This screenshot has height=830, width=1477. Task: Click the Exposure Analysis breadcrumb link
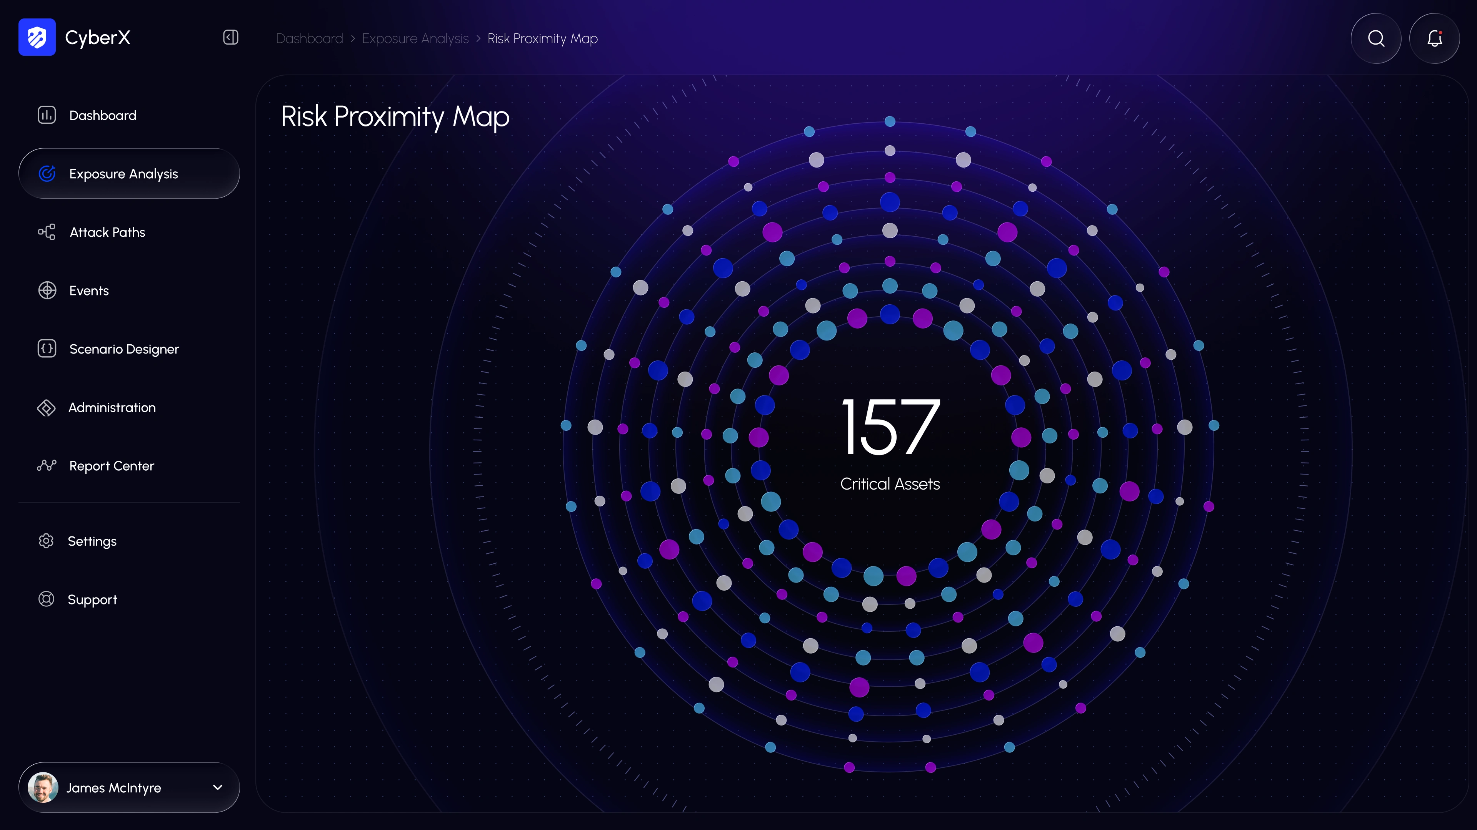pos(415,38)
